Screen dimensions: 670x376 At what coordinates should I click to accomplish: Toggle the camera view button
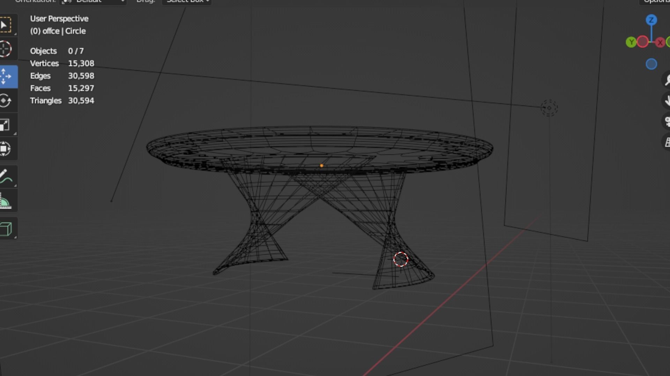coord(666,122)
